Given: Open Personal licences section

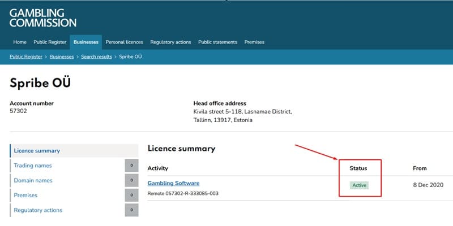Looking at the screenshot, I should tap(124, 42).
